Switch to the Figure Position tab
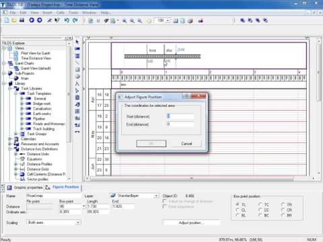The width and height of the screenshot is (323, 242). (63, 187)
